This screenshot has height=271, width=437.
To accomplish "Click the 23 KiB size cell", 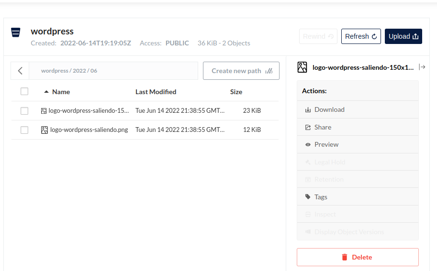I will tap(252, 111).
